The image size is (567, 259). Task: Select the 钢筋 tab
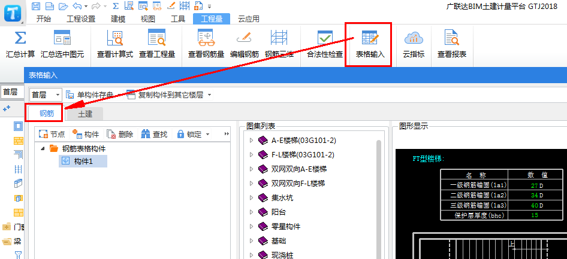[46, 114]
